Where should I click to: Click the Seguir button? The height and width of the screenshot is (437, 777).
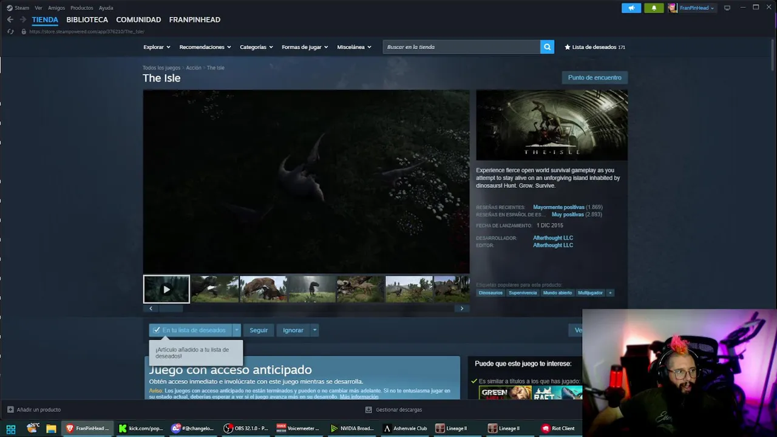point(259,330)
